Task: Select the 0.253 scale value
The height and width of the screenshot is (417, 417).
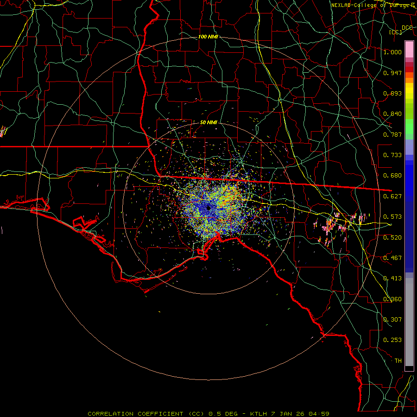Action: point(392,340)
